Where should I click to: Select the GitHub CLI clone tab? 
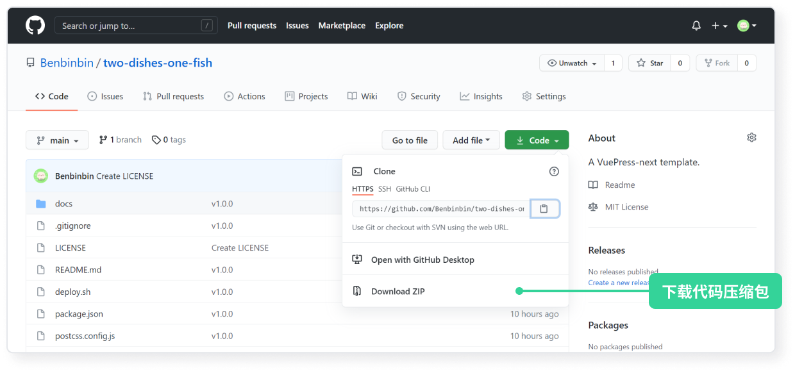point(413,189)
